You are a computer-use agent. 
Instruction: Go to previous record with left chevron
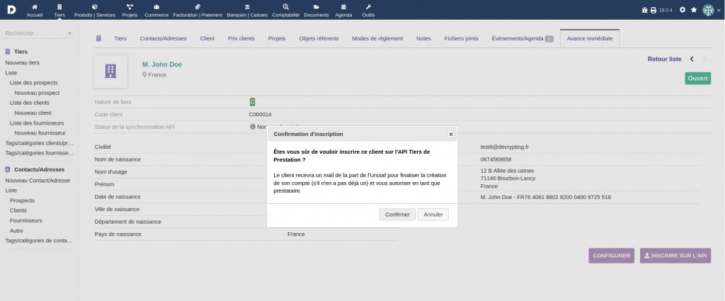pos(692,59)
